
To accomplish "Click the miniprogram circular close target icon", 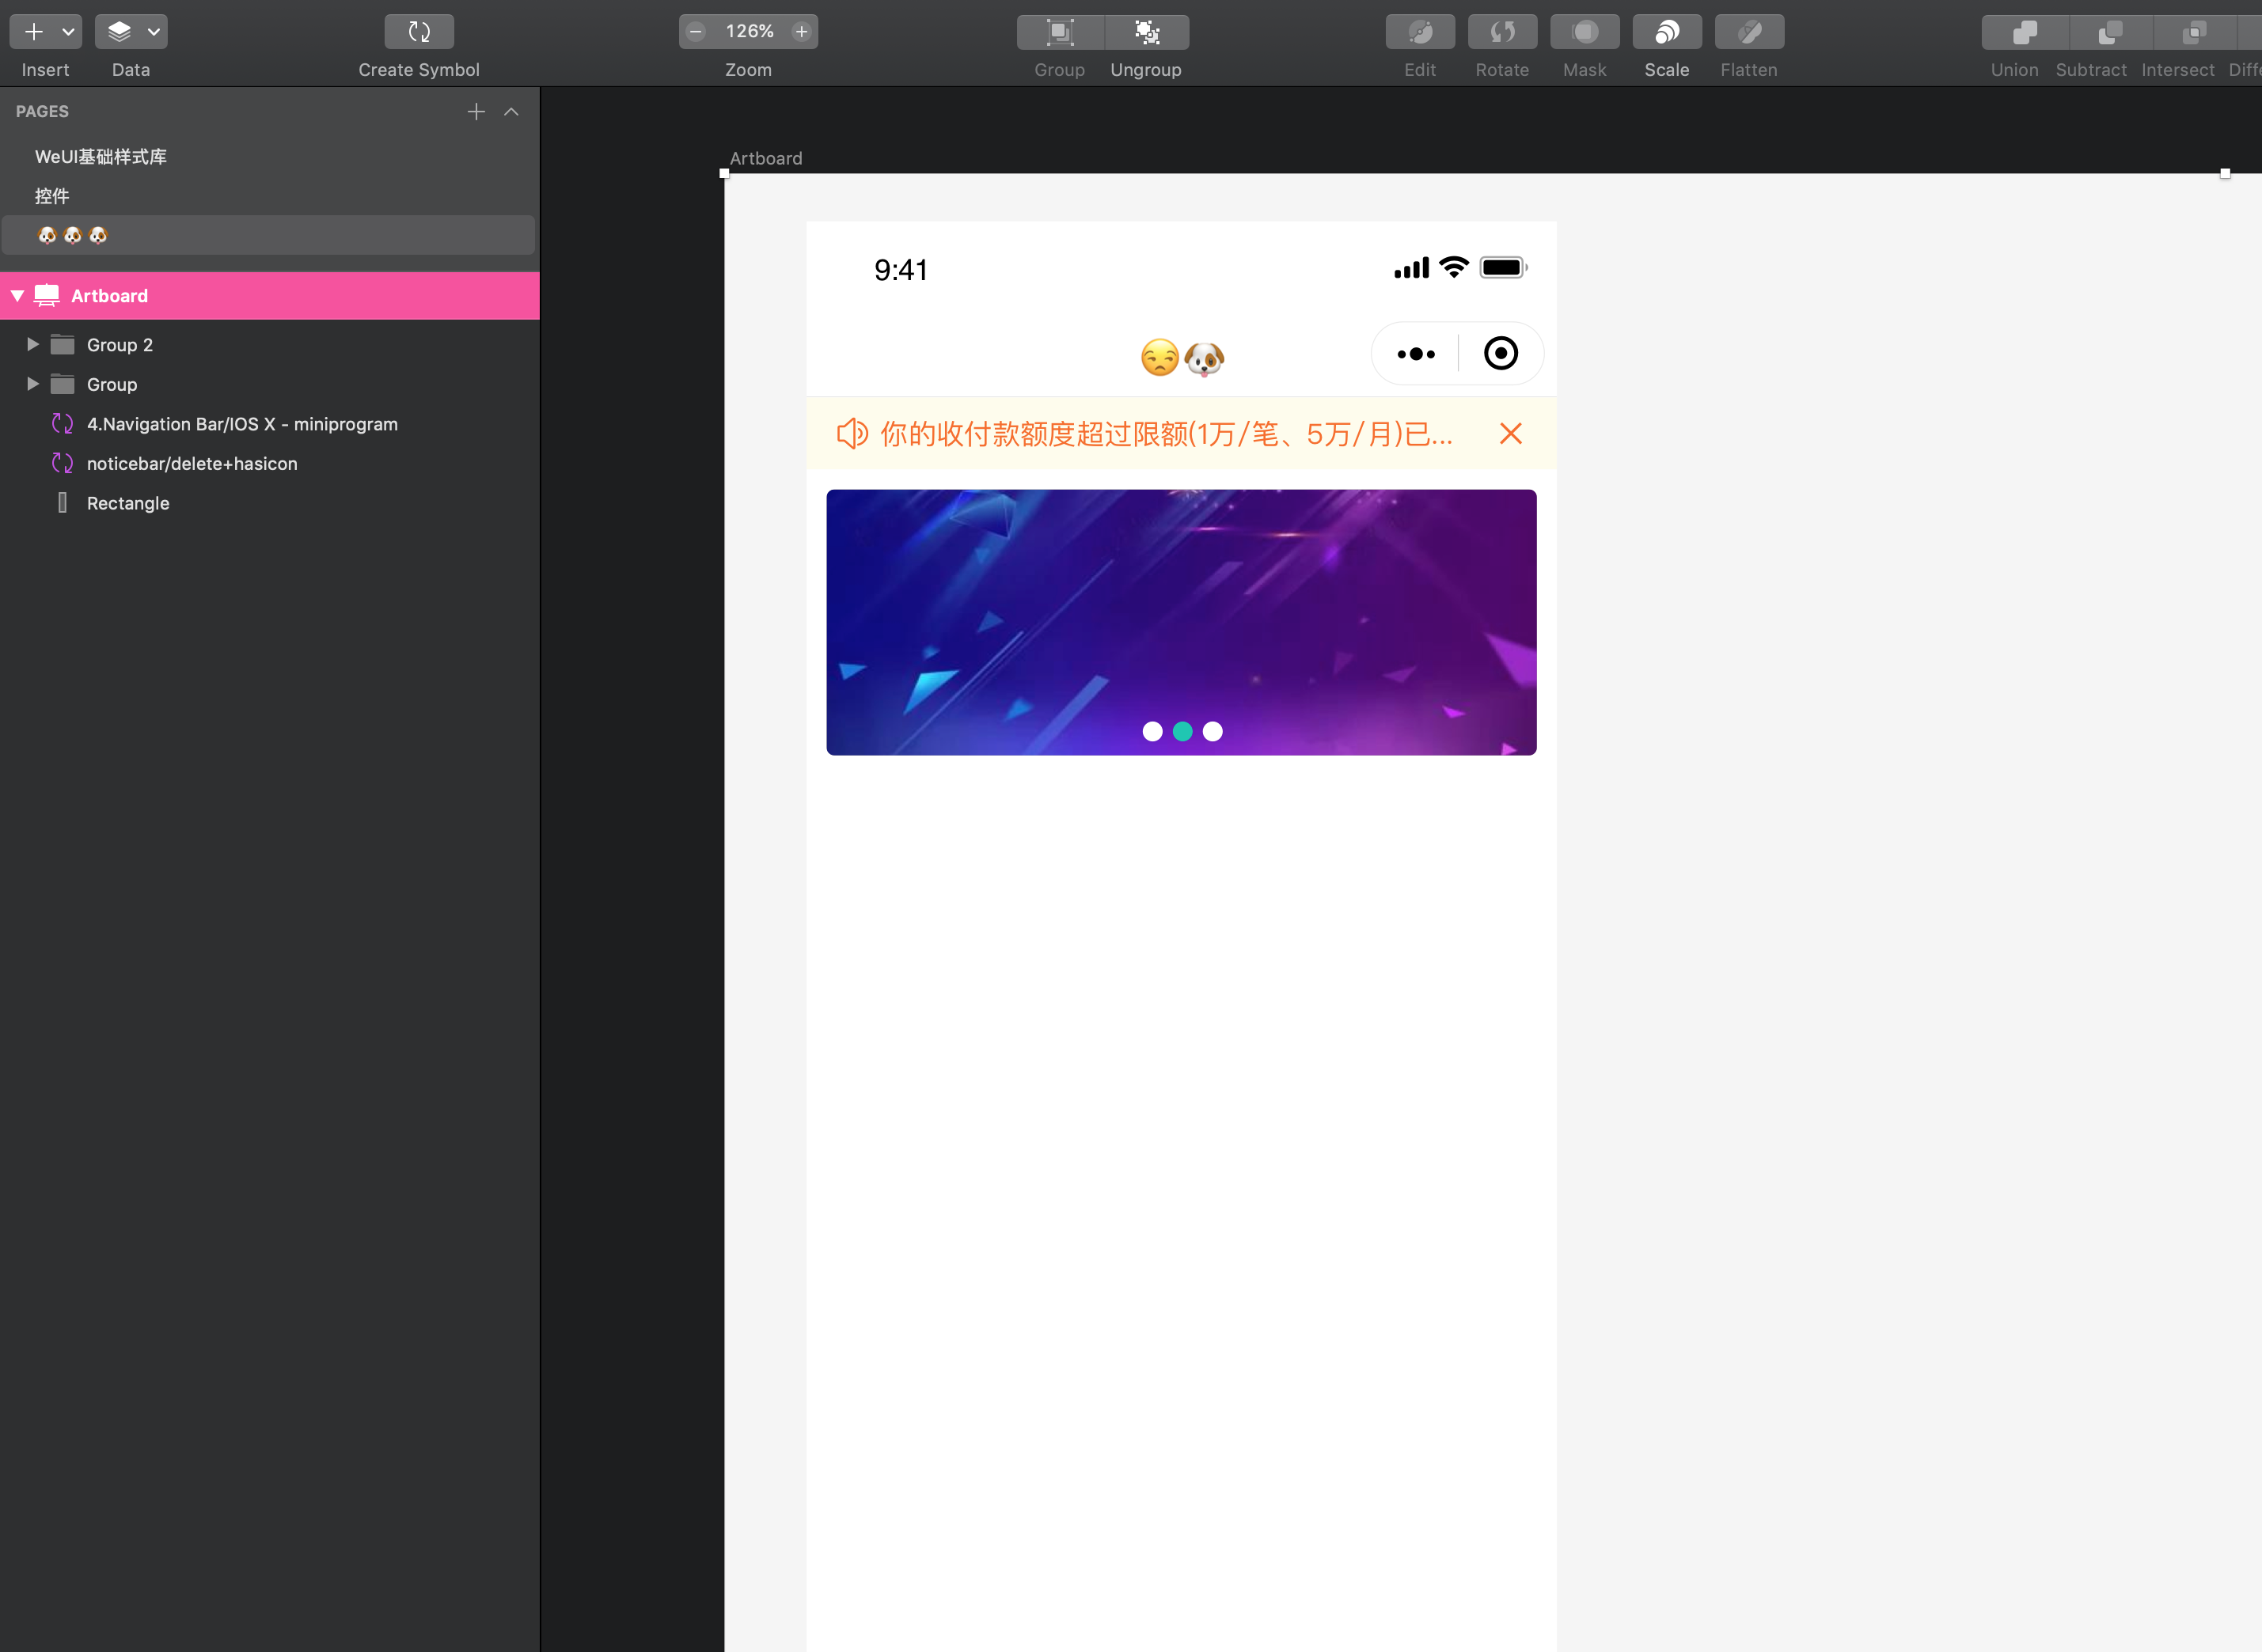I will pyautogui.click(x=1501, y=354).
